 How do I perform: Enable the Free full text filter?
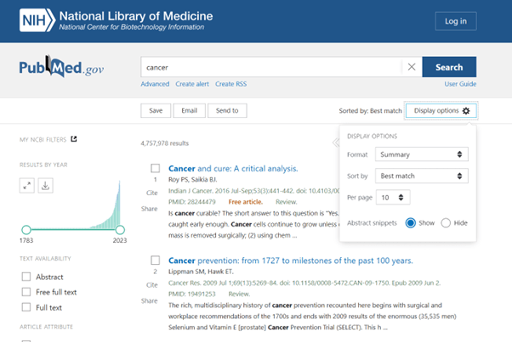[26, 292]
